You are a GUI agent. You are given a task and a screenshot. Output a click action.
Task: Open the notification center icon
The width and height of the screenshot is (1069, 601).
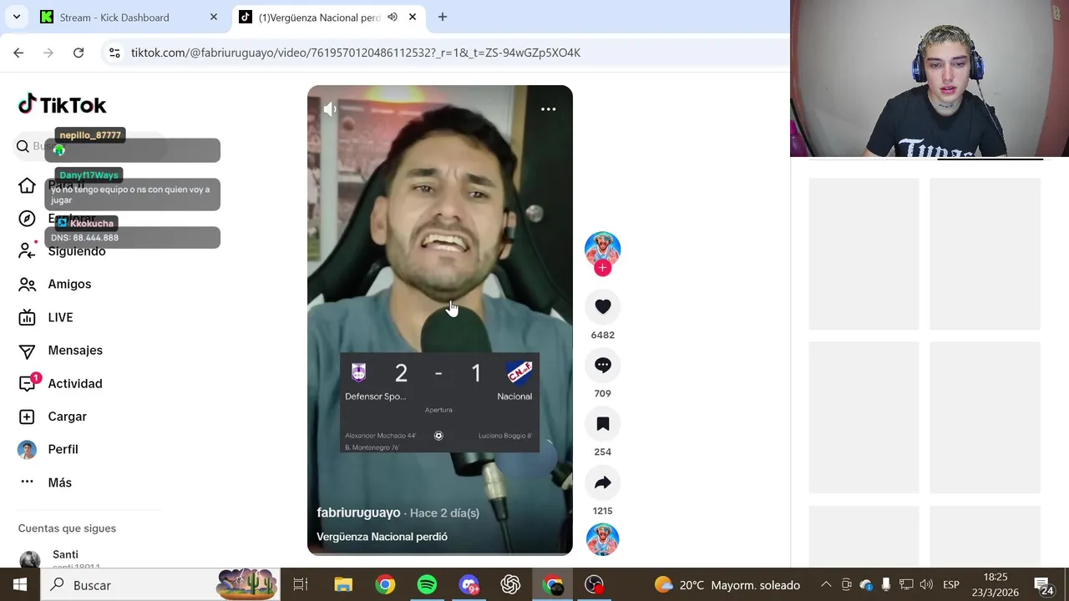point(1045,585)
